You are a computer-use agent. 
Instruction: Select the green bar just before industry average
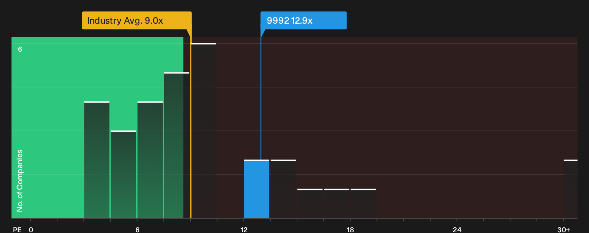177,145
